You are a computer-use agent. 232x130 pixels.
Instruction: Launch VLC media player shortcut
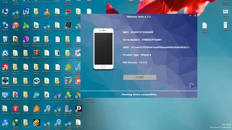[47, 13]
